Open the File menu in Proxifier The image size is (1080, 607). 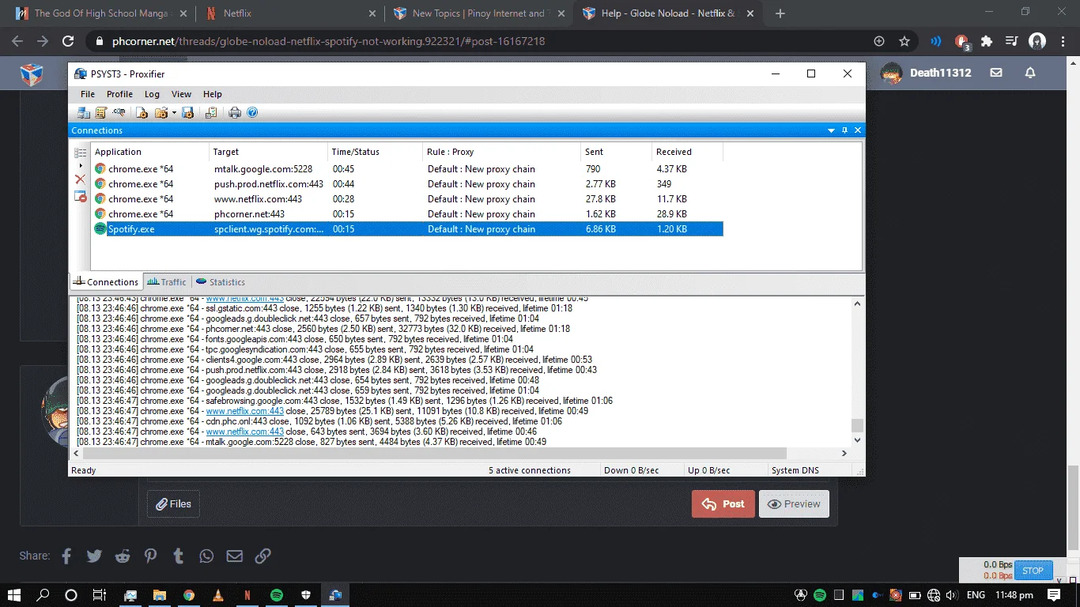point(88,94)
